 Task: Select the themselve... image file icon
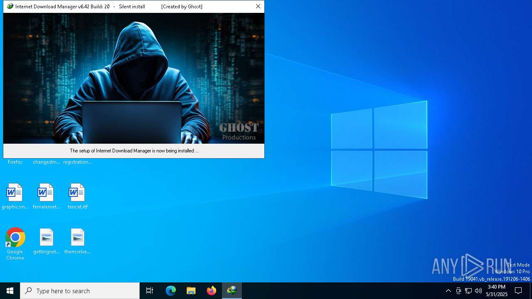[x=77, y=238]
